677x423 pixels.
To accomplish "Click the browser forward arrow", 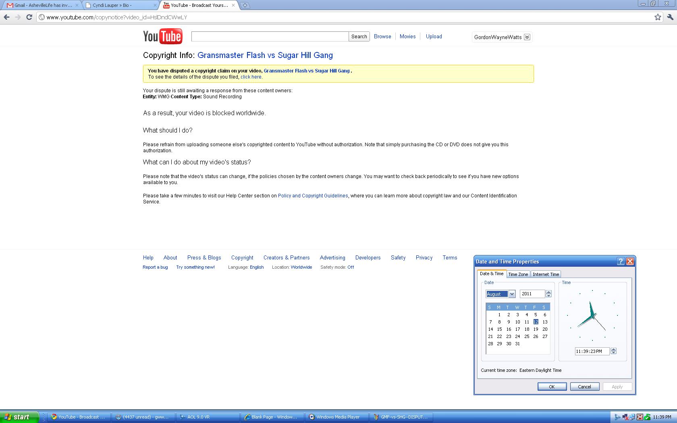I will tap(18, 17).
